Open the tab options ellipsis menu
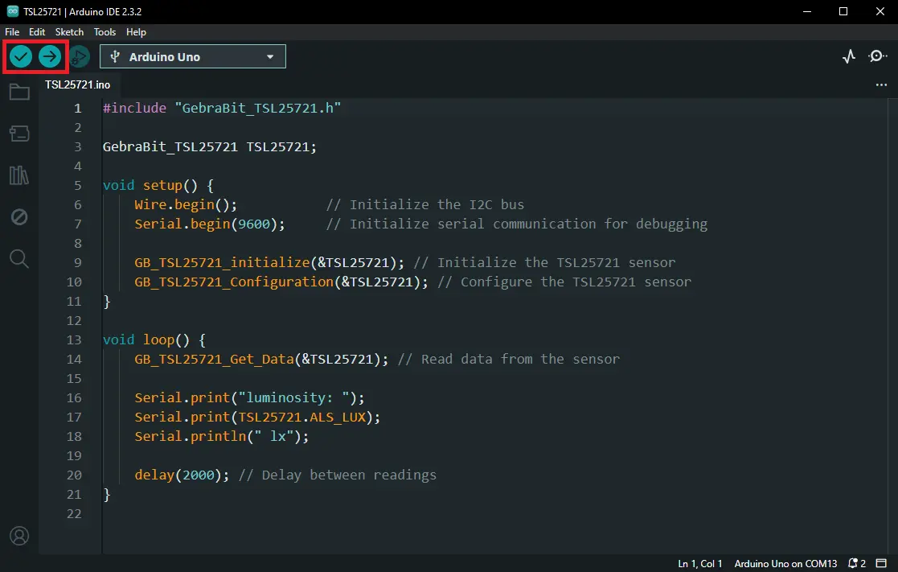The image size is (898, 572). click(881, 84)
